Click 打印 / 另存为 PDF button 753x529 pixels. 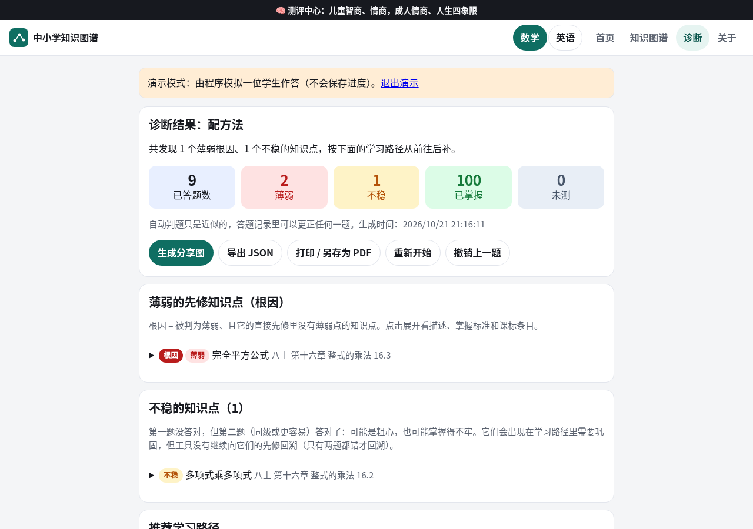click(x=334, y=253)
